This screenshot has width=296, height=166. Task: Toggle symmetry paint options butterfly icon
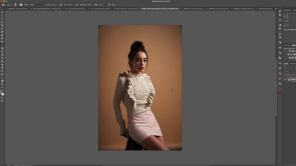pos(113,5)
